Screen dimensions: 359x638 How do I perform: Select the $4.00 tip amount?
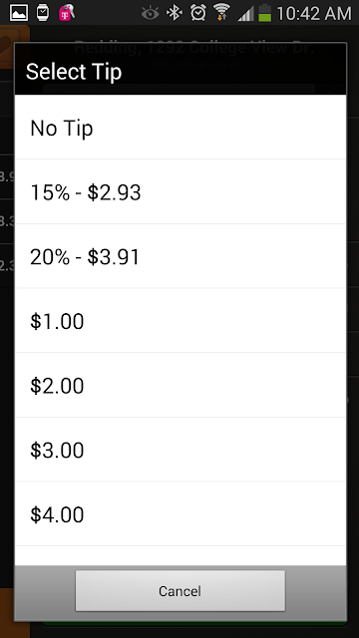coord(180,514)
